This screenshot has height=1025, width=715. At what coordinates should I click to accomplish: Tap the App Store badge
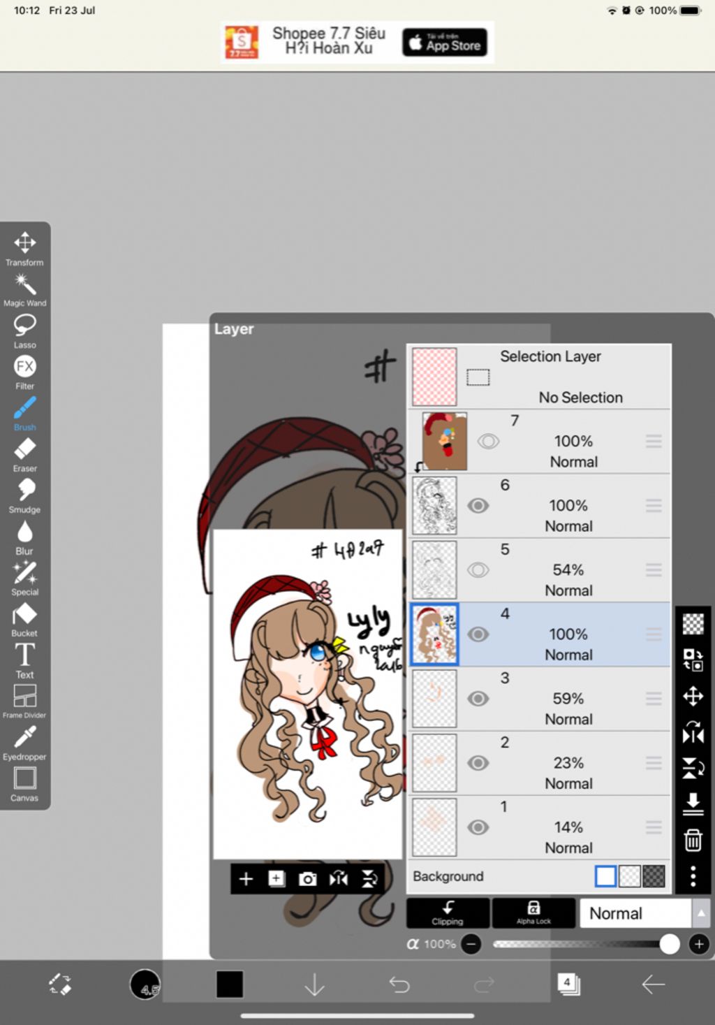pyautogui.click(x=445, y=42)
